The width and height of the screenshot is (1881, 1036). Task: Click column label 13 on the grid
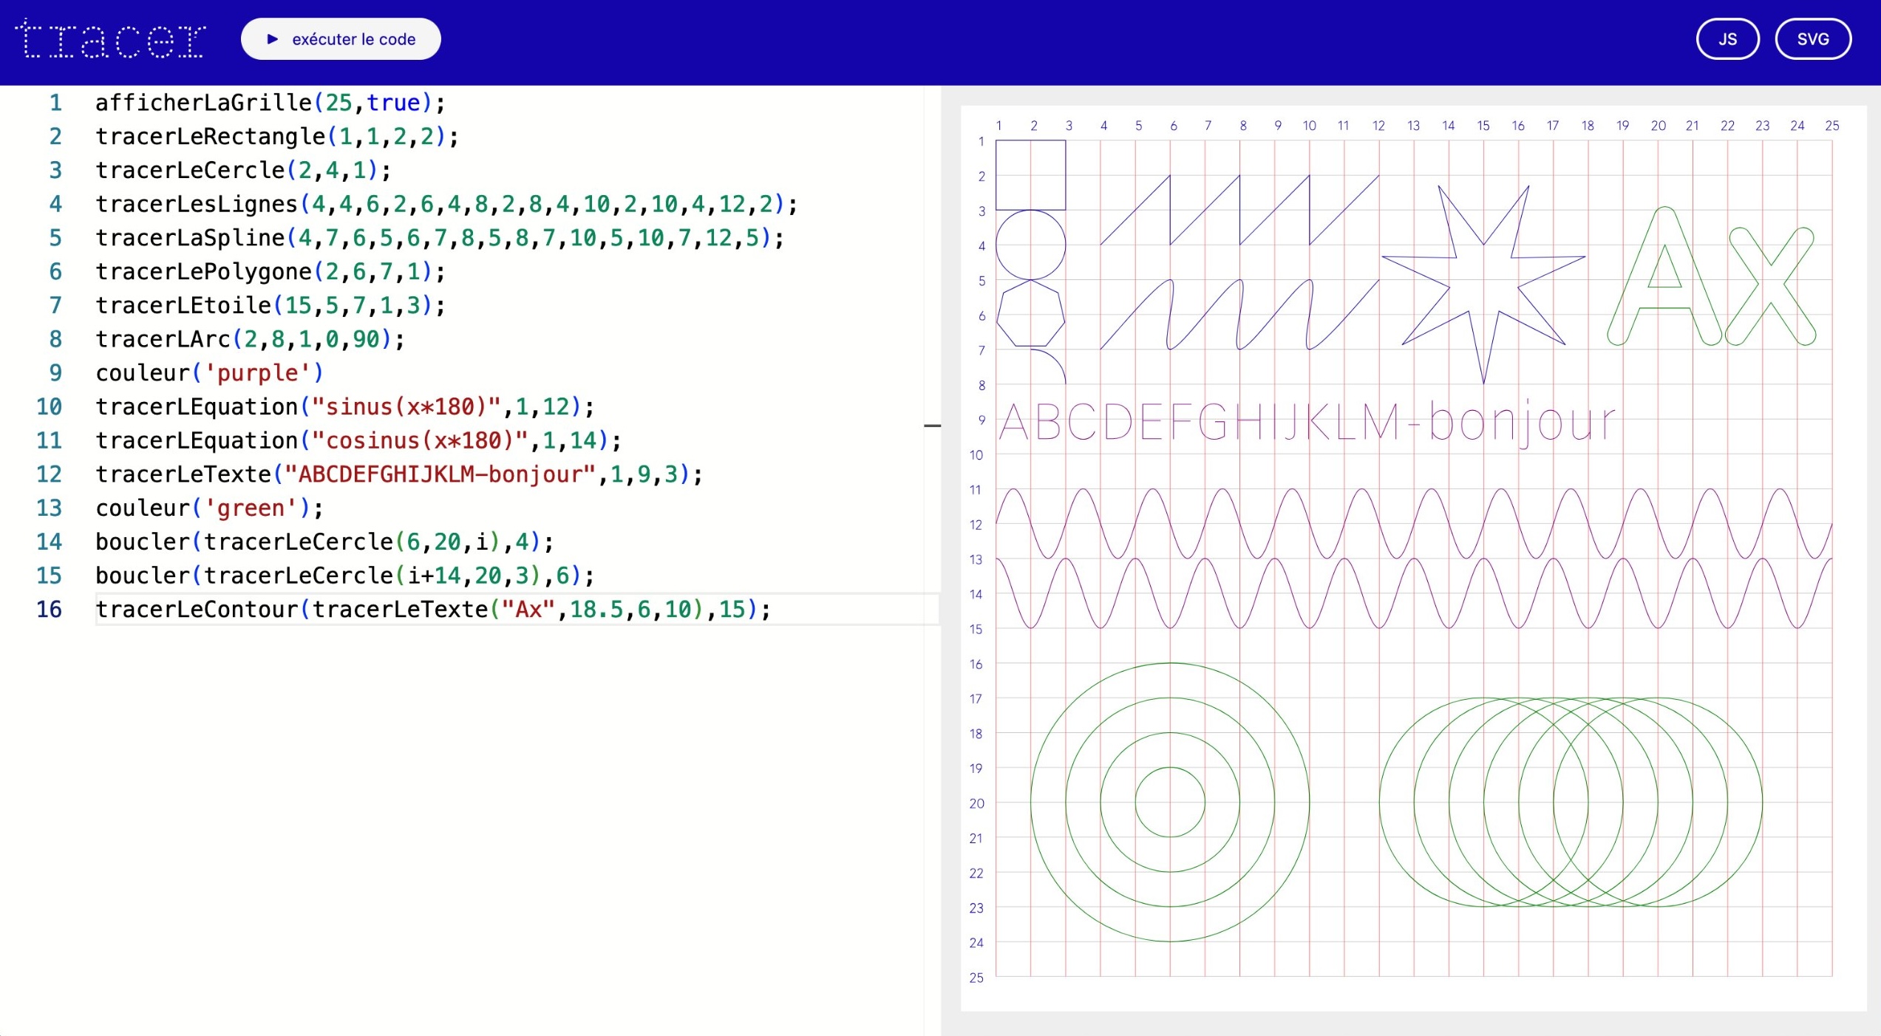pos(1413,126)
